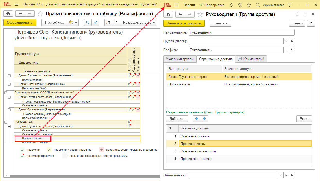Click eye icon in Руководители report row
Viewport: 320px width, 181px height.
pos(129,122)
